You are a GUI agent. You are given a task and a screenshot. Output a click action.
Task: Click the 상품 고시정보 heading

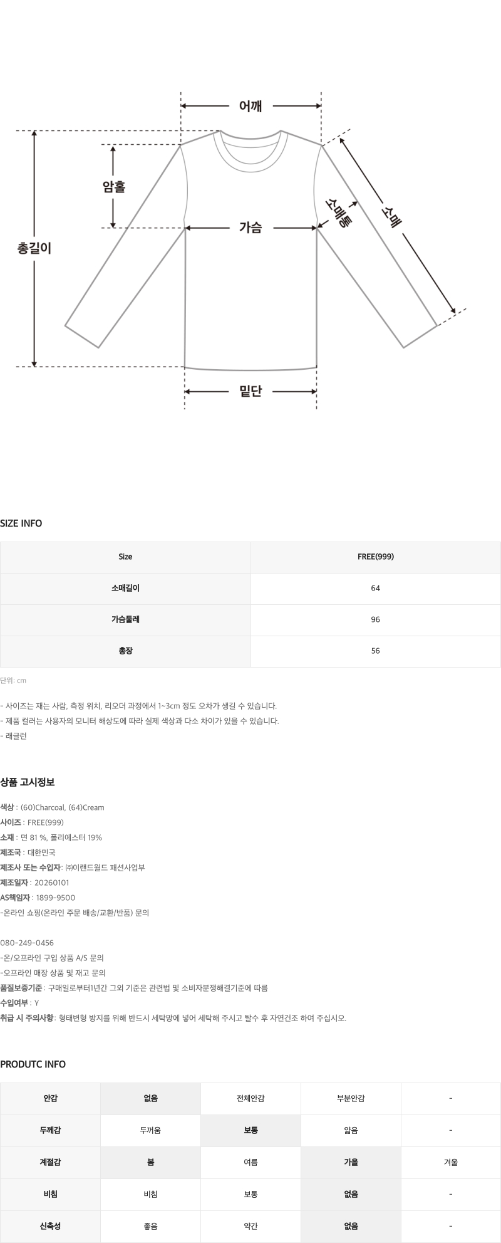click(x=28, y=782)
